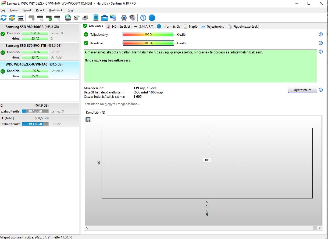Open the Lemez menu
The width and height of the screenshot is (328, 239).
14,10
